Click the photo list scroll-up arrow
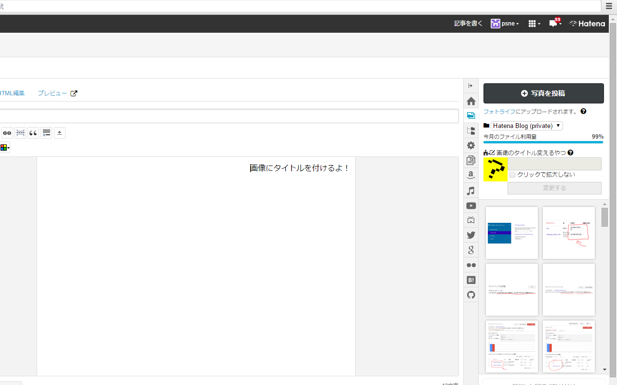This screenshot has height=385, width=617. pyautogui.click(x=605, y=204)
